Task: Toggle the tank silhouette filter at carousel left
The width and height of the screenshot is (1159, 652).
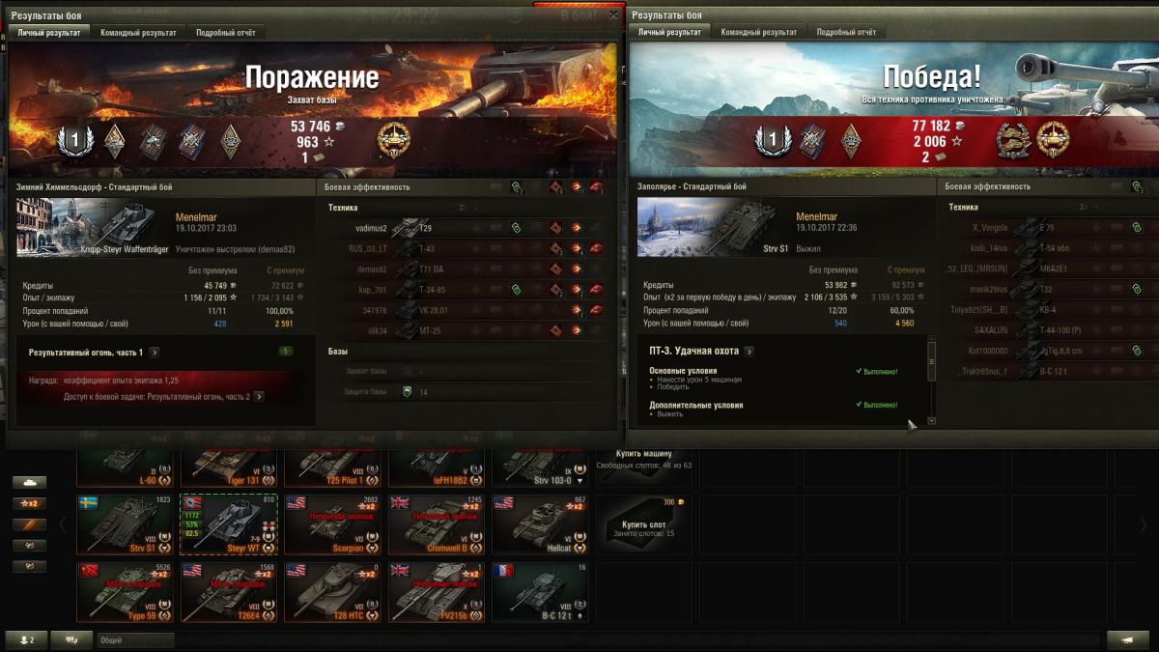Action: [29, 482]
